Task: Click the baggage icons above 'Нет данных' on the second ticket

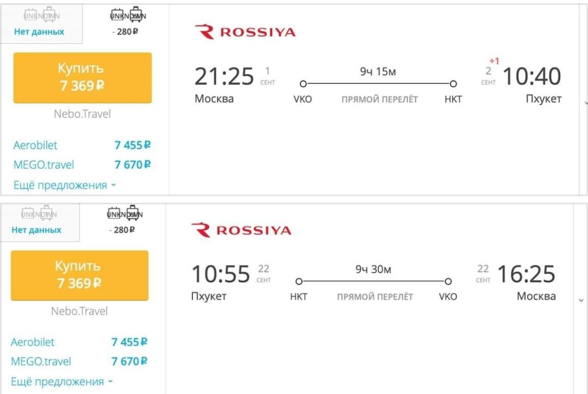Action: (39, 214)
